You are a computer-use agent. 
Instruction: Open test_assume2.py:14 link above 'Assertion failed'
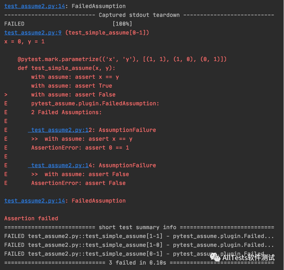click(x=34, y=201)
